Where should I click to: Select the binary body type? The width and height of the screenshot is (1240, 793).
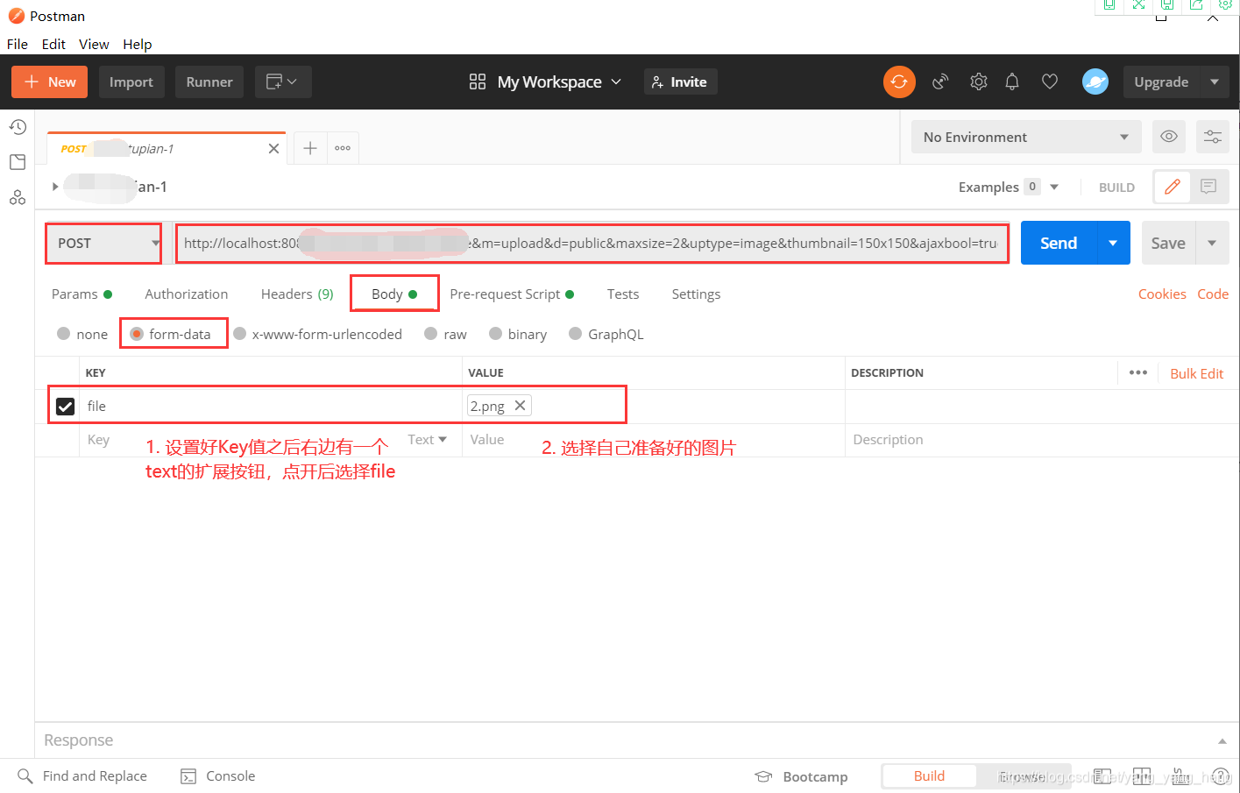click(x=518, y=334)
